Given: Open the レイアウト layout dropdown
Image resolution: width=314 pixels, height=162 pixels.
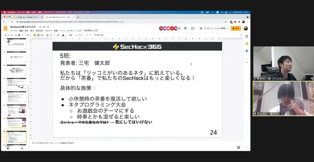Looking at the screenshot, I should 79,35.
